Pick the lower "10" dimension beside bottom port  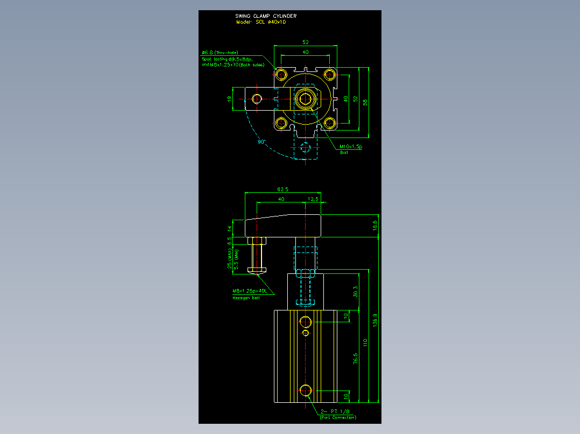(346, 396)
